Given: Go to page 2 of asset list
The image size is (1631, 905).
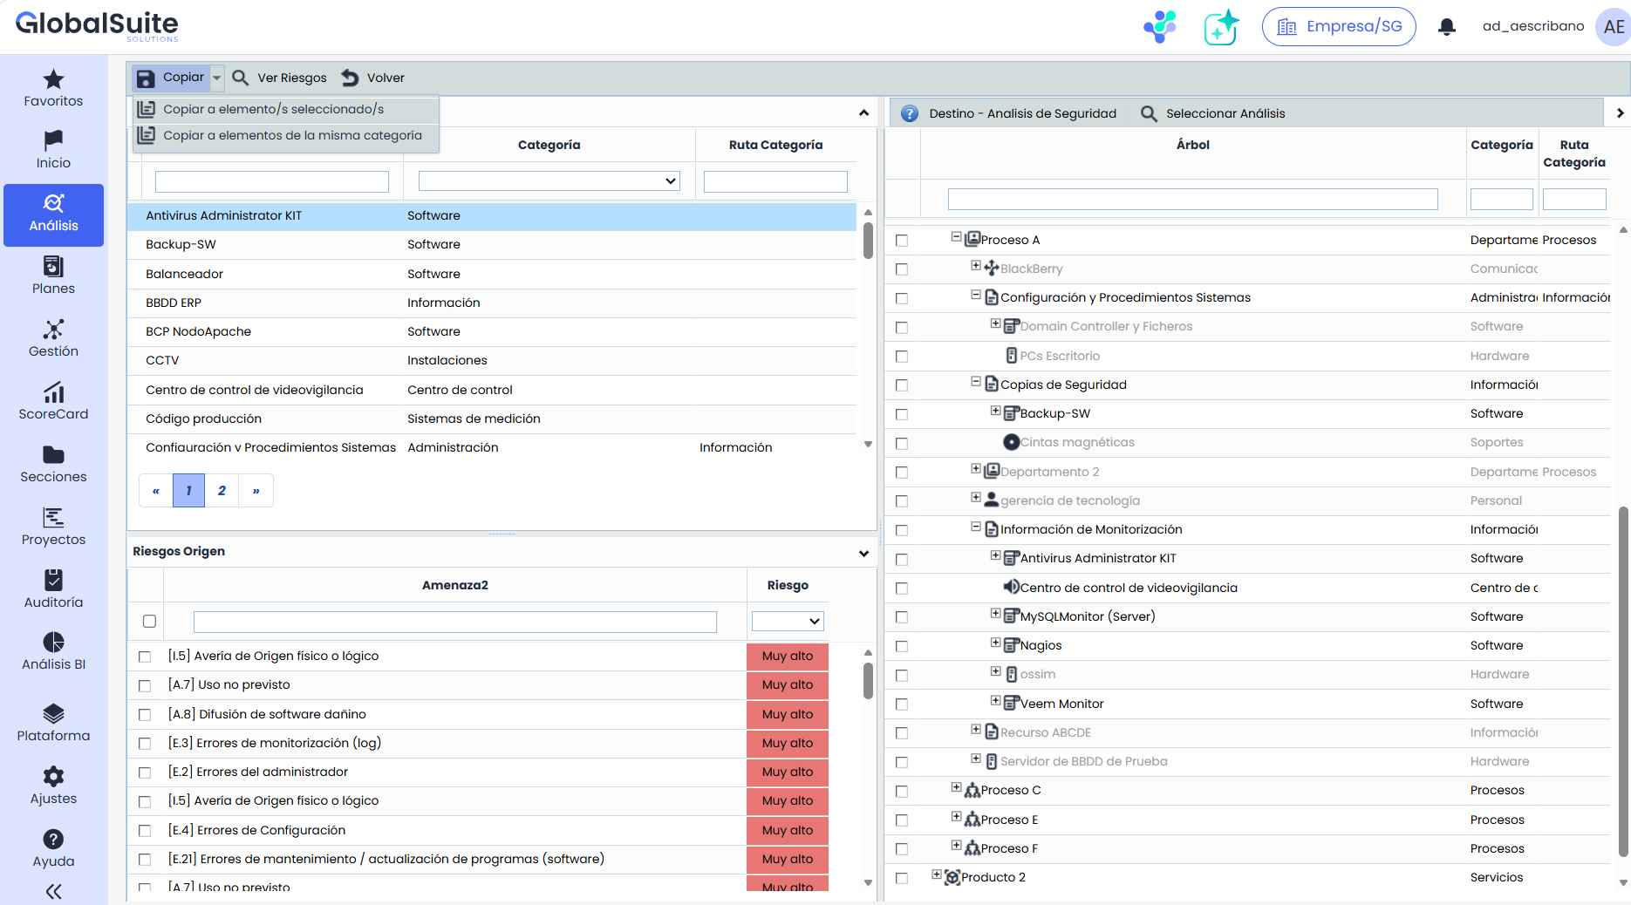Looking at the screenshot, I should (x=222, y=491).
